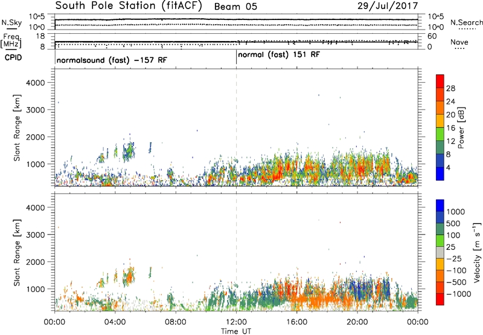Click the "Power [dB]" color bar label
Viewport: 483px width, 335px height.
[x=461, y=128]
